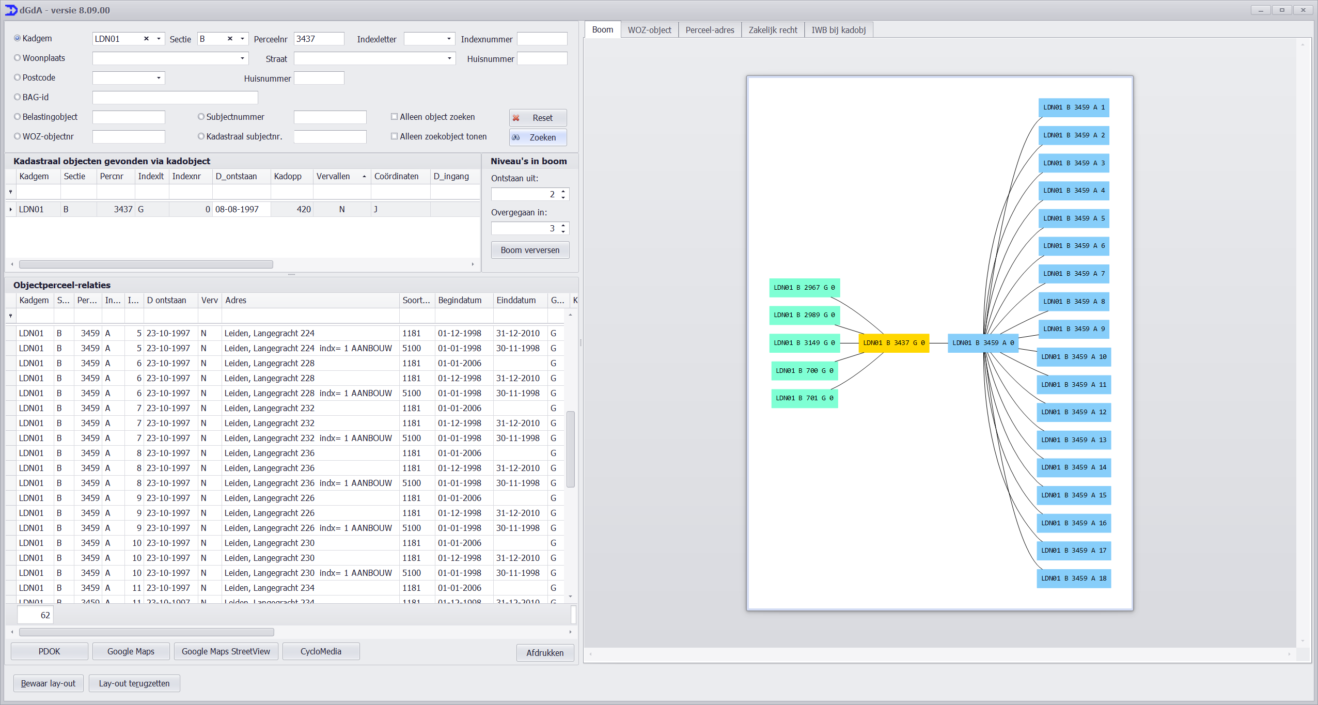Click Bewaar lay-out button

click(48, 683)
